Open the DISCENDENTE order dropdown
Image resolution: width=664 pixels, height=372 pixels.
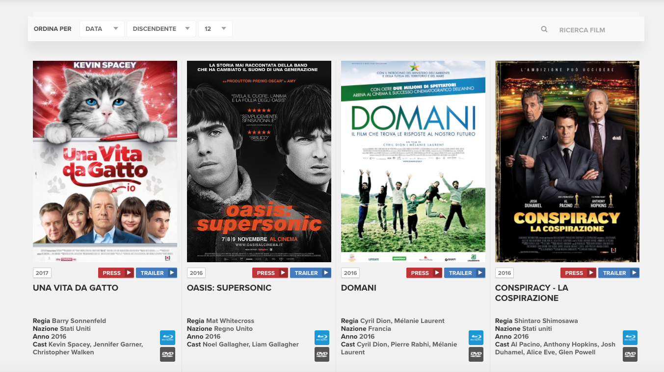161,29
